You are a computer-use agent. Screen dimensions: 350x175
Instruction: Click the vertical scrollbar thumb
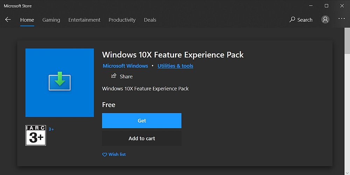click(347, 41)
